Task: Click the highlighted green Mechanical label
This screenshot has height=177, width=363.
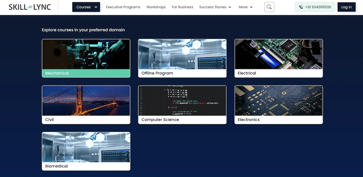Action: [57, 73]
